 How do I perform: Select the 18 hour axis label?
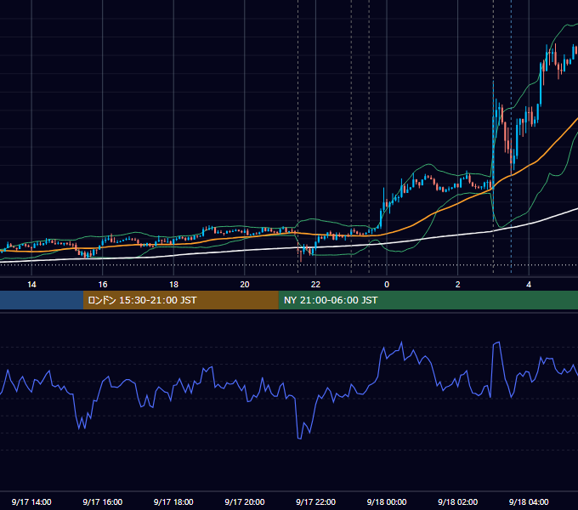tap(173, 285)
